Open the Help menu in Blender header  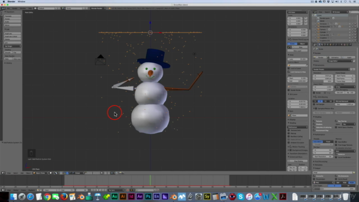click(x=30, y=8)
